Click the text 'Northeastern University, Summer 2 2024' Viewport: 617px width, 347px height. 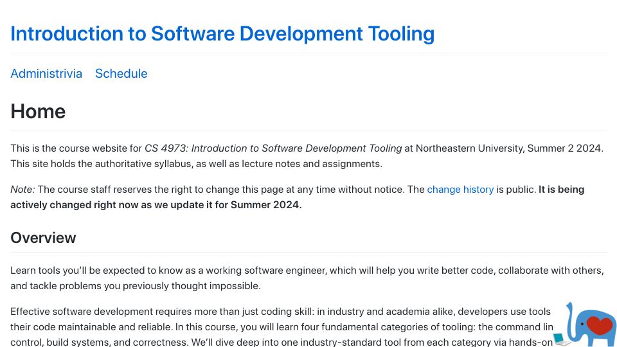(508, 148)
